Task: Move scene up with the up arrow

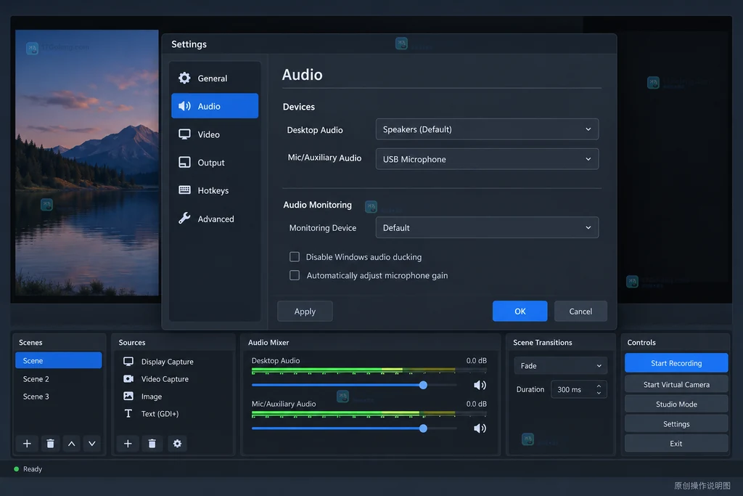Action: click(x=72, y=444)
